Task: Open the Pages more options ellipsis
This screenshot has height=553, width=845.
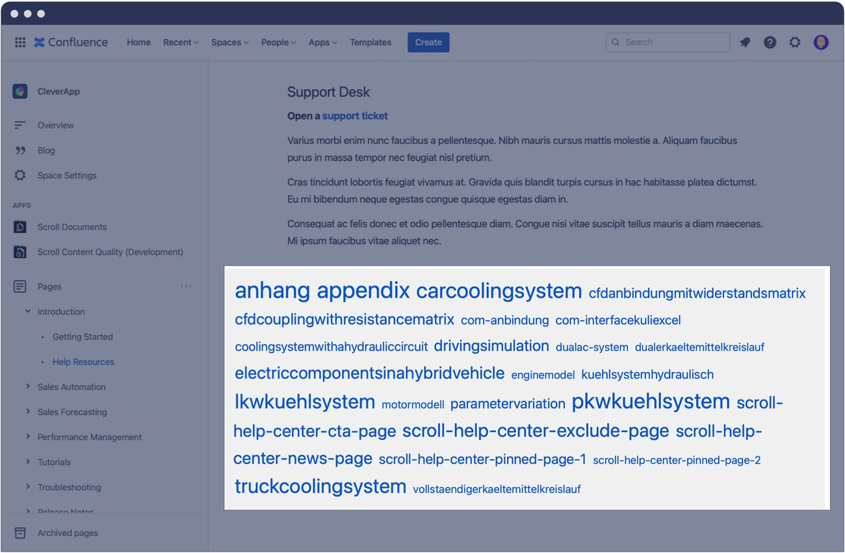Action: tap(186, 286)
